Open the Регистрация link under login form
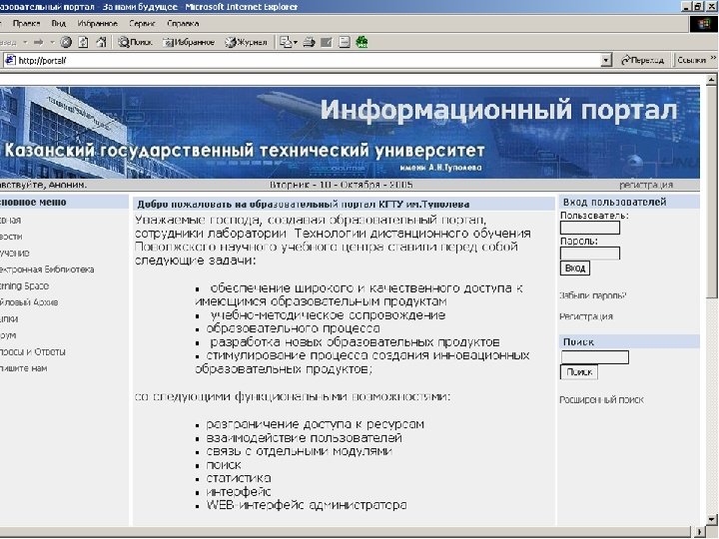Screen dimensions: 719x539 point(586,316)
